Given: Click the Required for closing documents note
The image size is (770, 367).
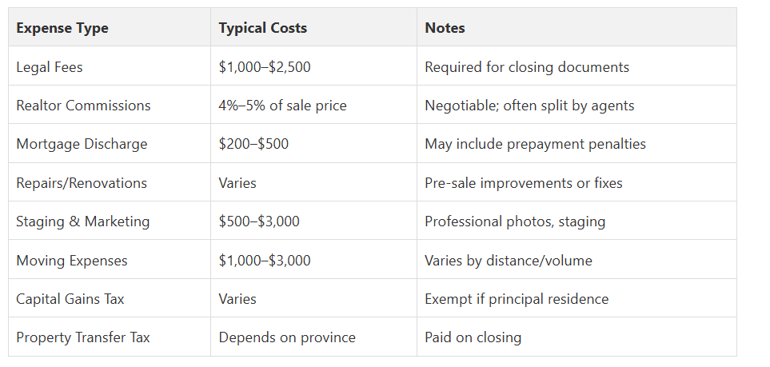Looking at the screenshot, I should 527,67.
